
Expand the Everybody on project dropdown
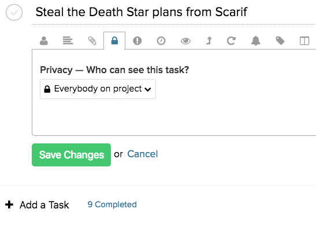click(98, 89)
